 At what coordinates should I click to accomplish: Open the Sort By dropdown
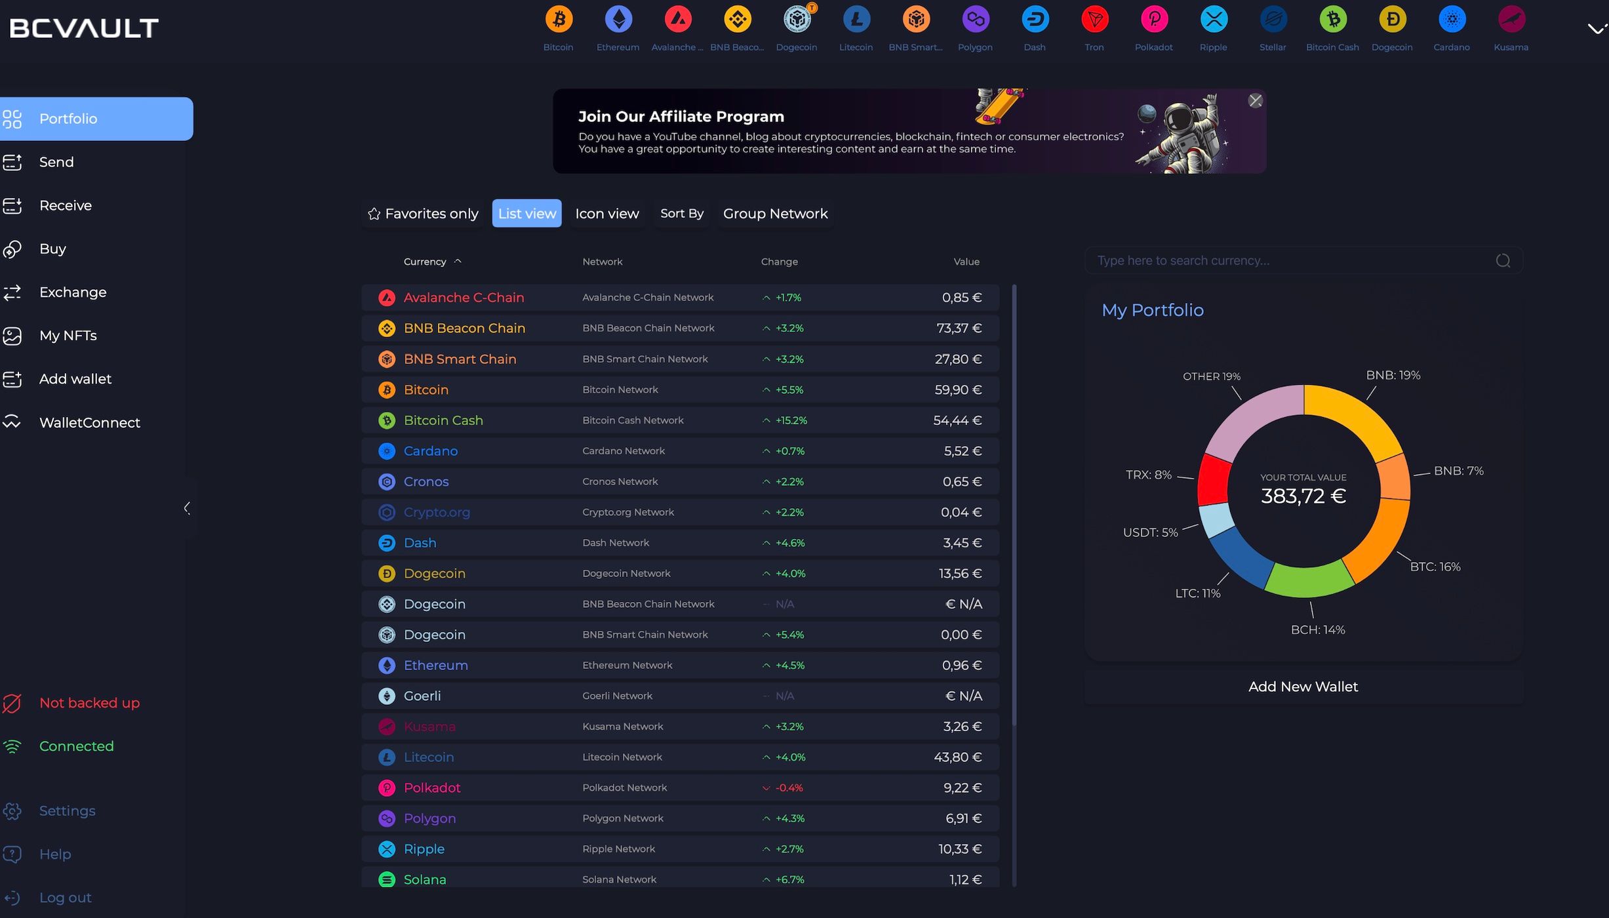681,214
